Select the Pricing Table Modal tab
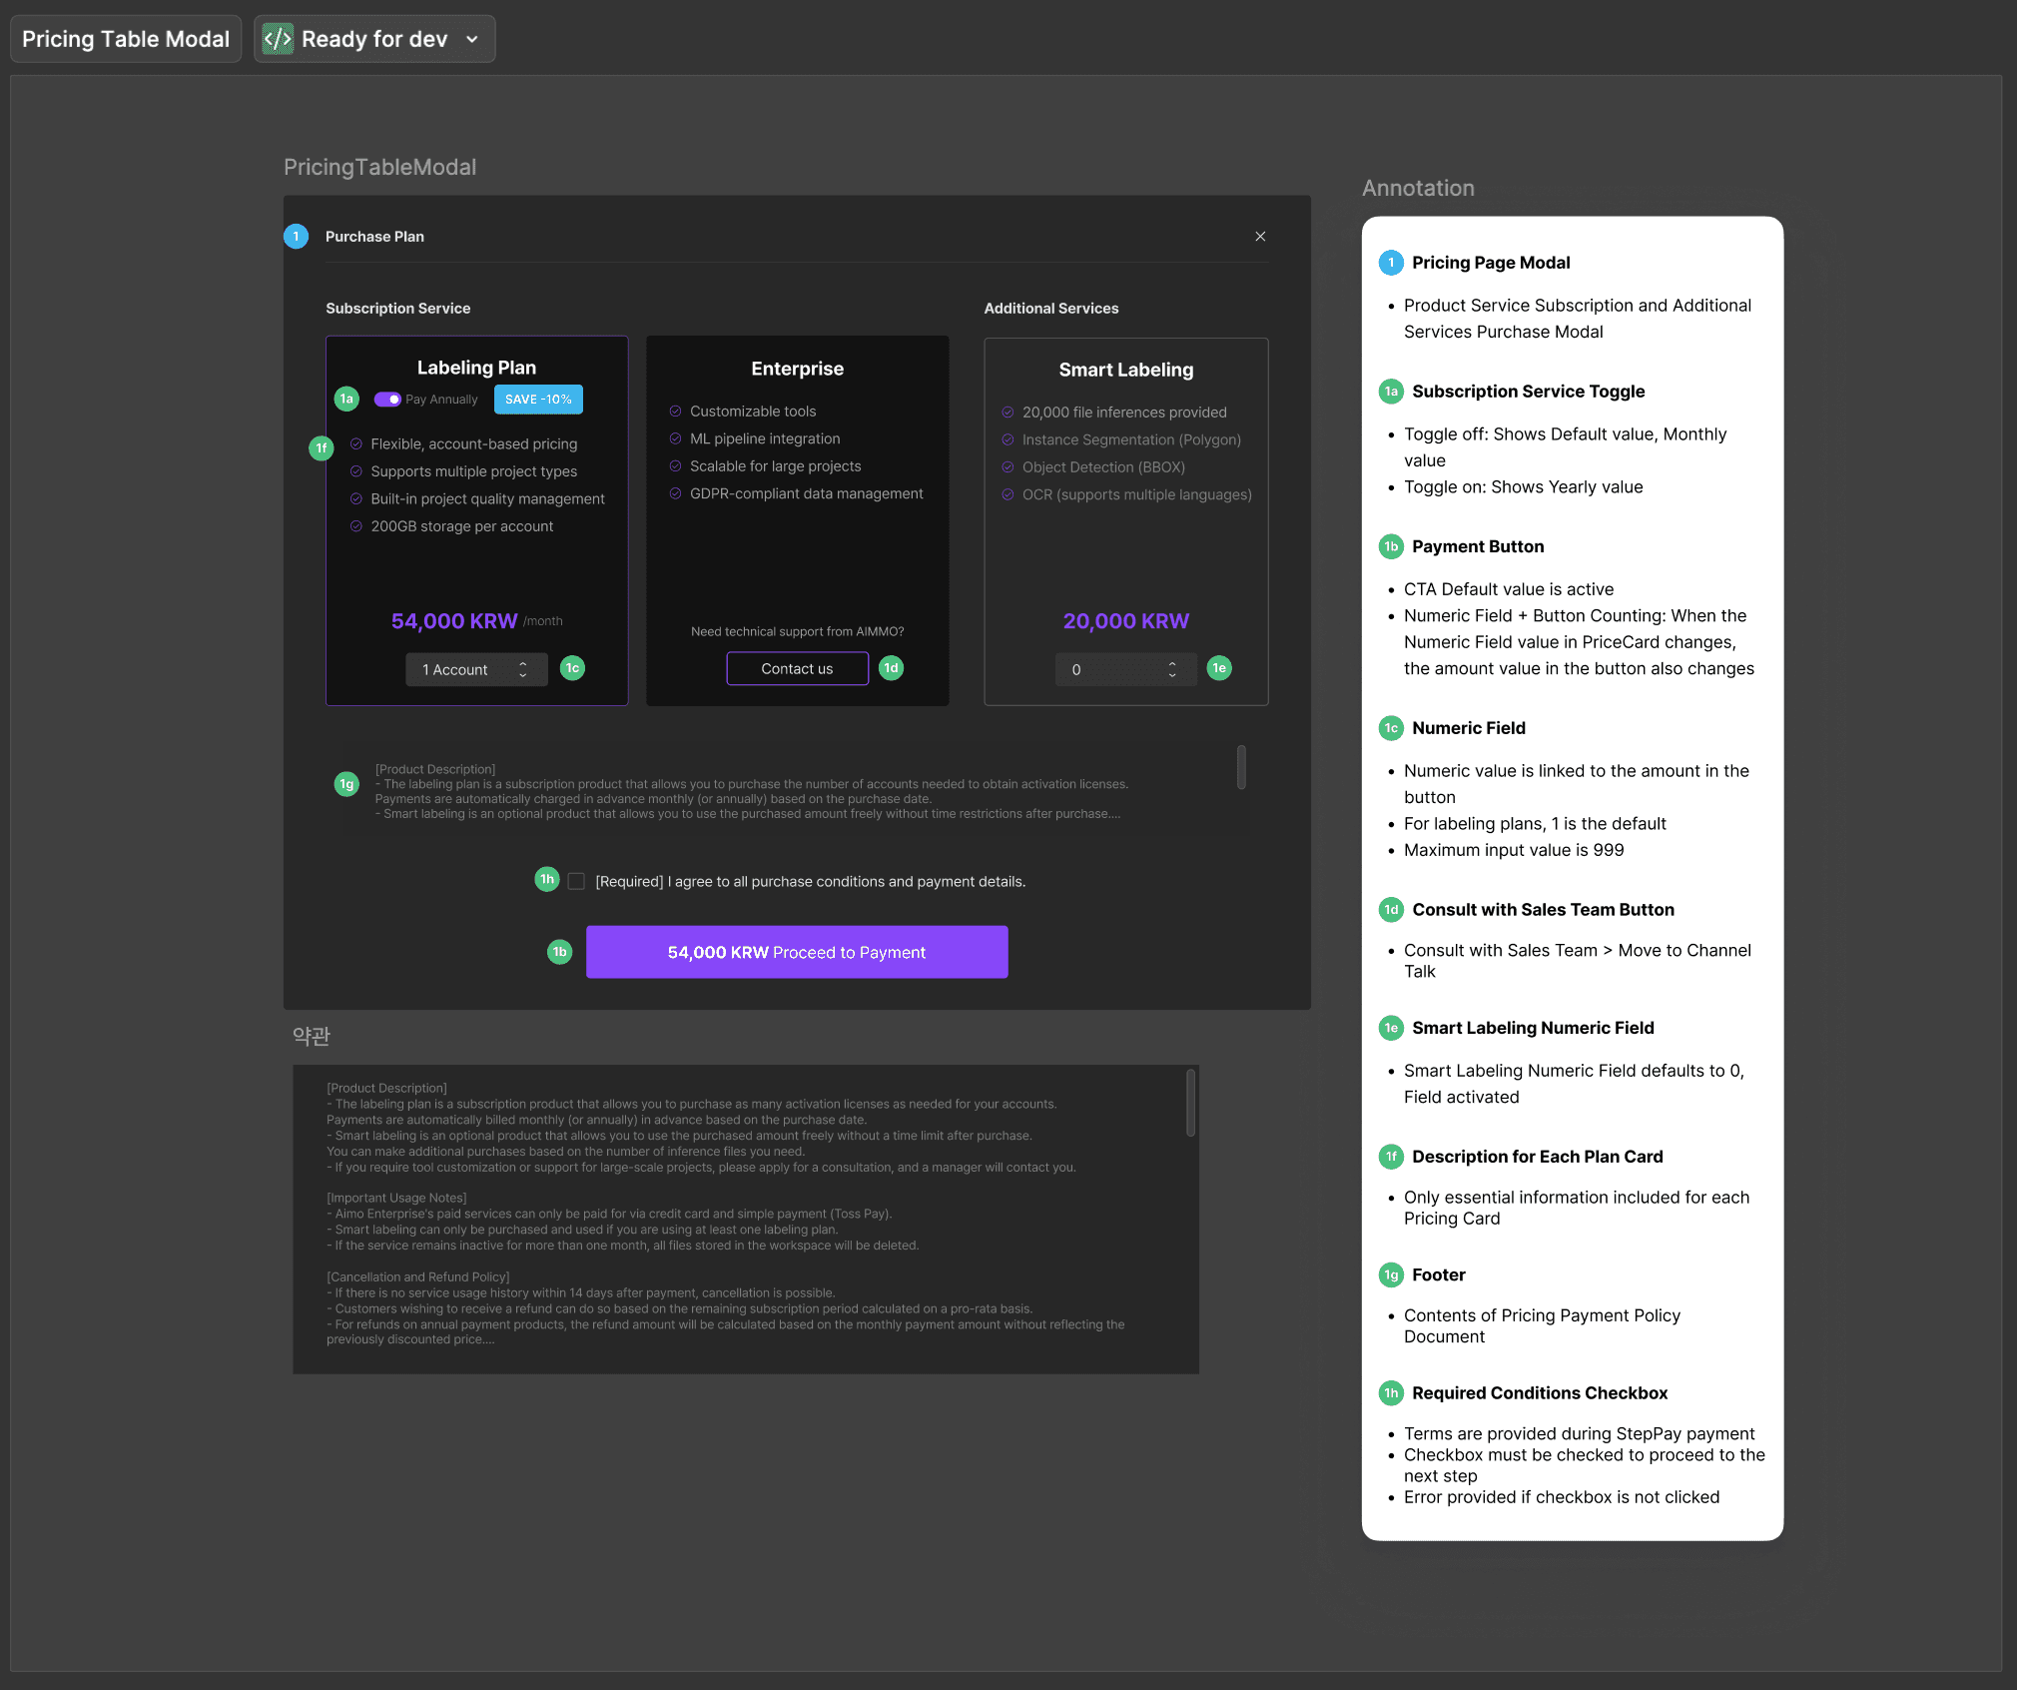The height and width of the screenshot is (1690, 2017). click(x=126, y=39)
